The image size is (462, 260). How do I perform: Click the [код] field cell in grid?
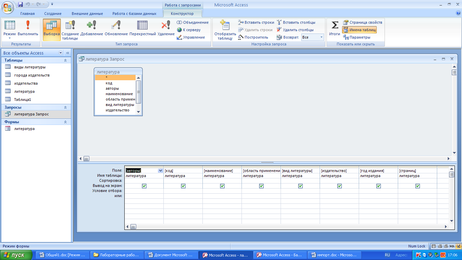point(183,171)
